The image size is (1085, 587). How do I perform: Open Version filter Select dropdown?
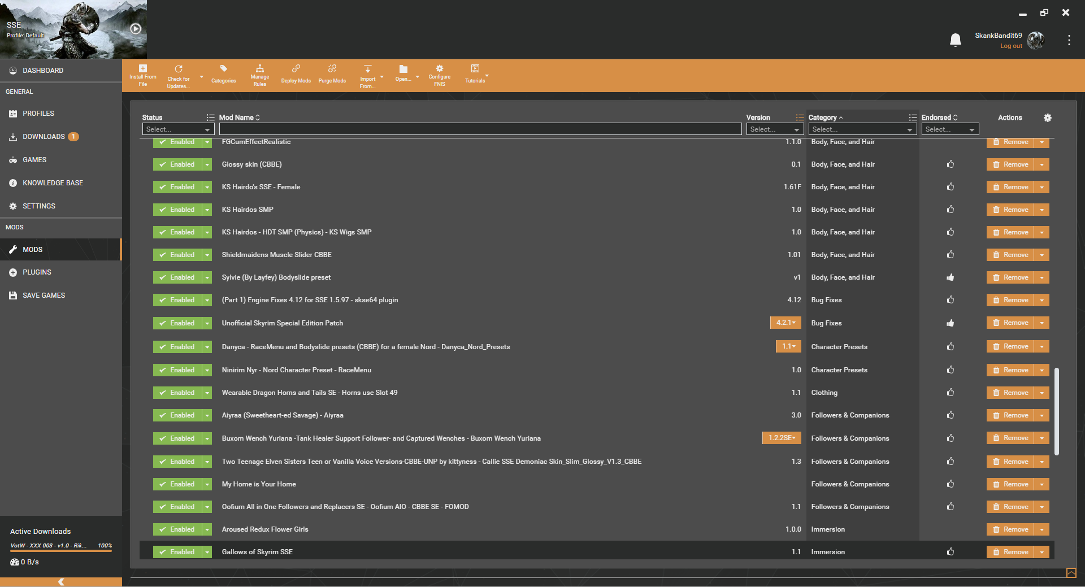point(775,129)
